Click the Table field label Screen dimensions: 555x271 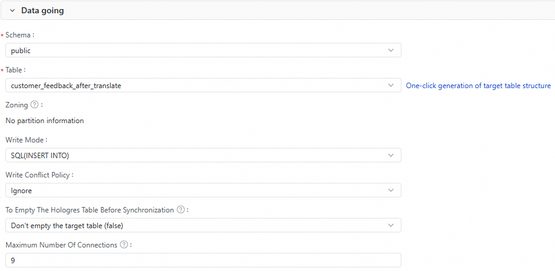pos(15,70)
